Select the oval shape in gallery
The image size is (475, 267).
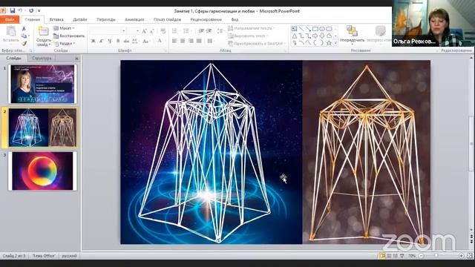pos(322,29)
